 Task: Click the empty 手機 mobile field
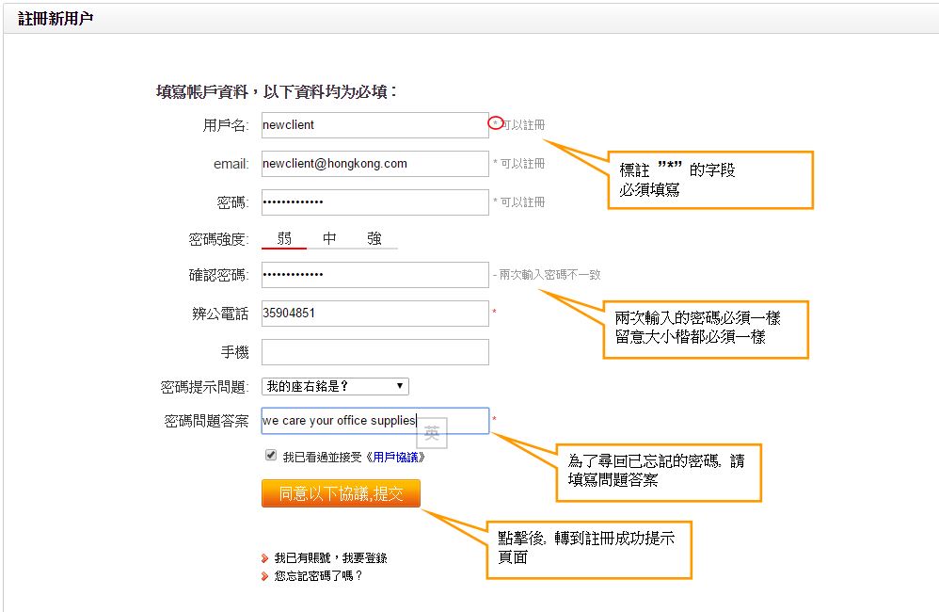[374, 352]
